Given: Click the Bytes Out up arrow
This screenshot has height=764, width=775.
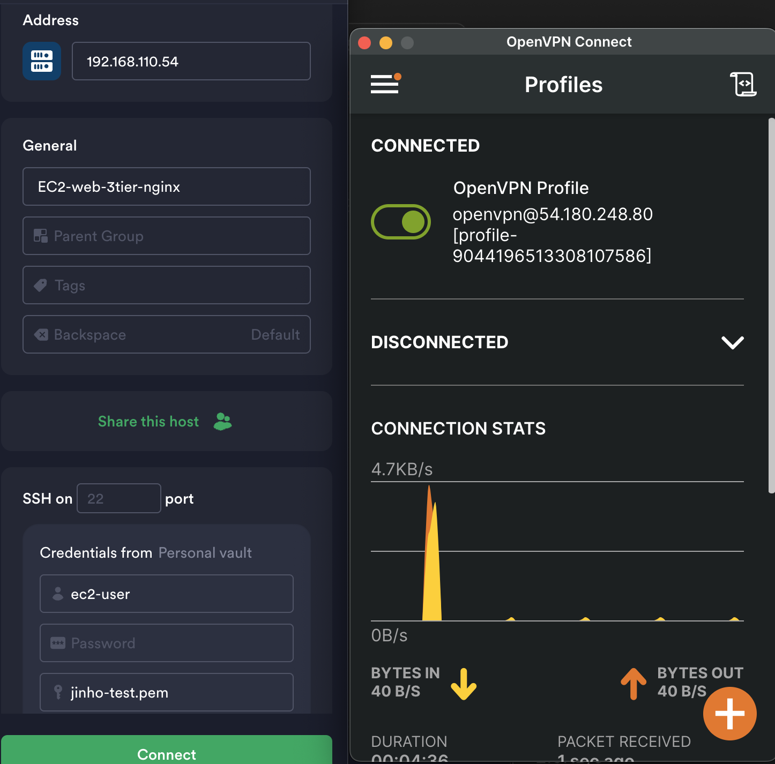Looking at the screenshot, I should click(634, 684).
